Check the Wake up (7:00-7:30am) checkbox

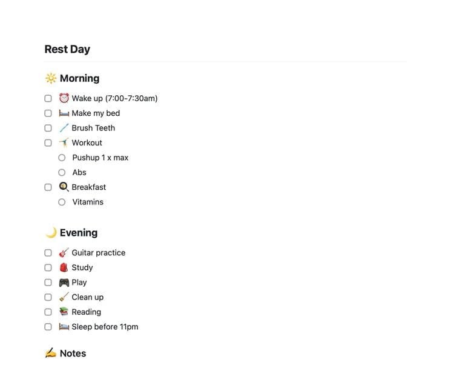click(48, 98)
